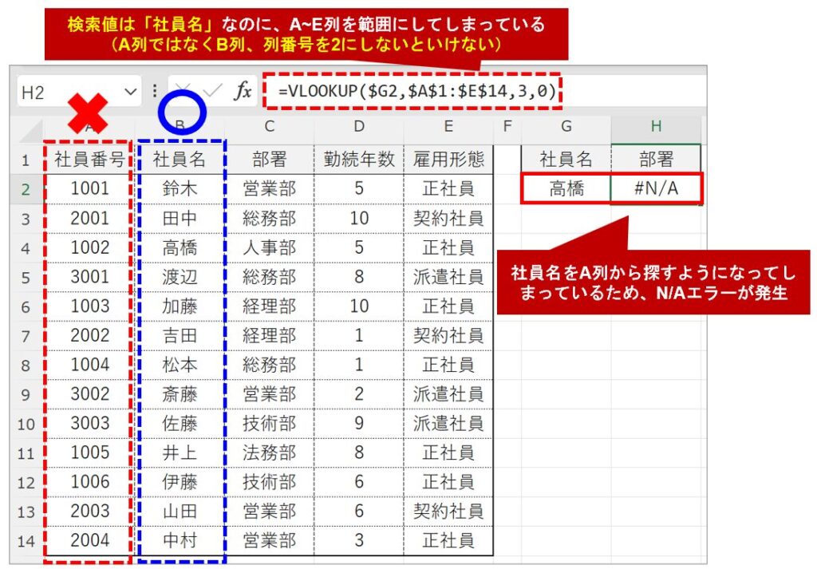
Task: Select row 5 header
Action: click(27, 277)
